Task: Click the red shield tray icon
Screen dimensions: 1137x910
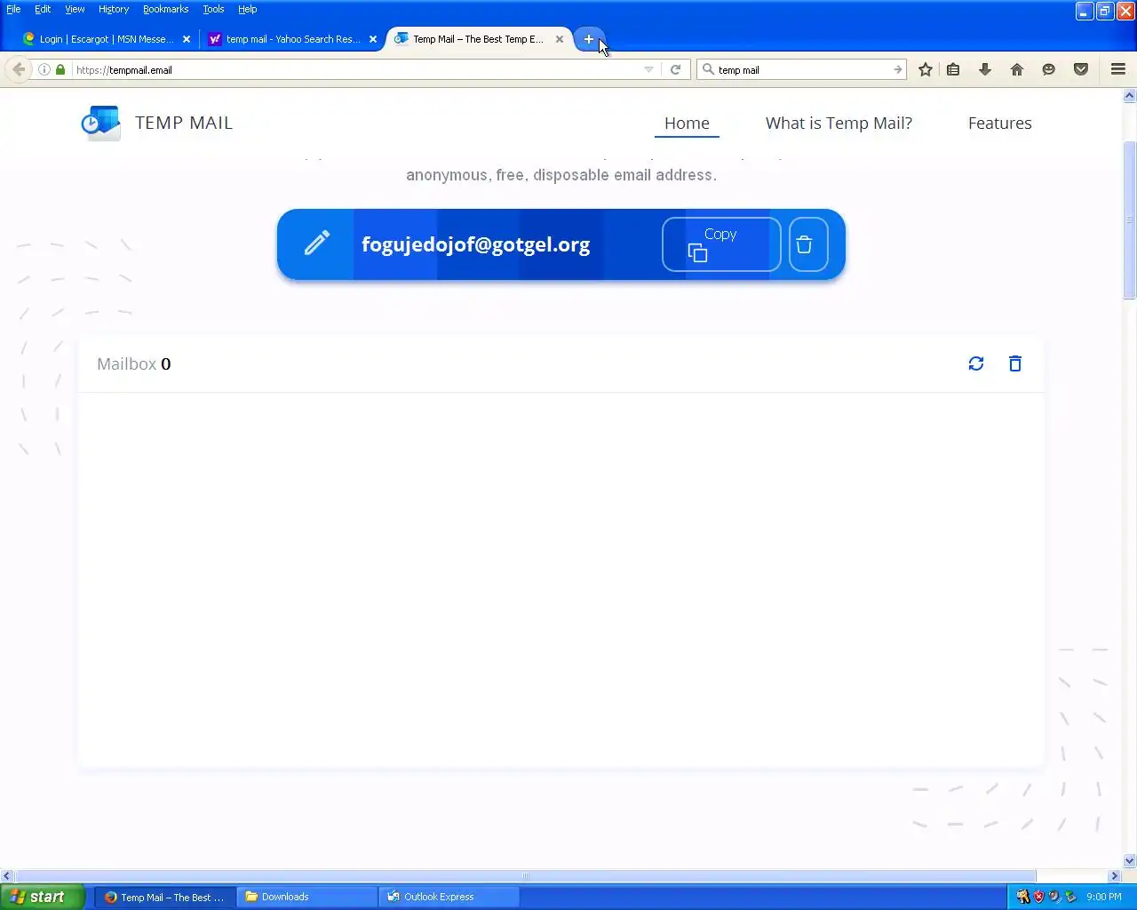Action: (x=1038, y=897)
